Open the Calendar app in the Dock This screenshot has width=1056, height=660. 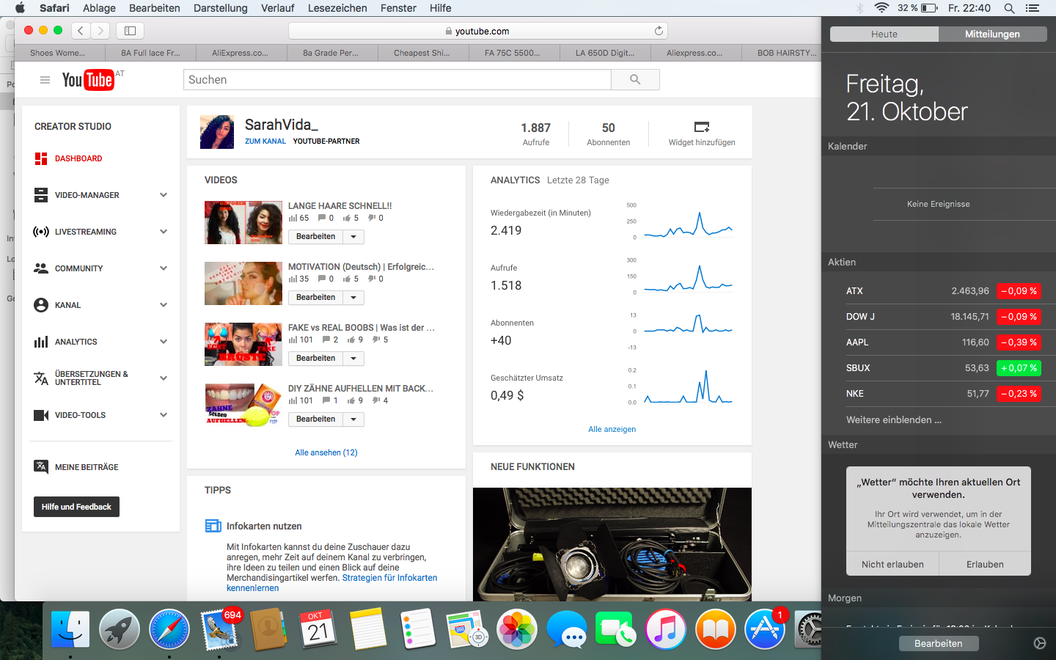(318, 630)
